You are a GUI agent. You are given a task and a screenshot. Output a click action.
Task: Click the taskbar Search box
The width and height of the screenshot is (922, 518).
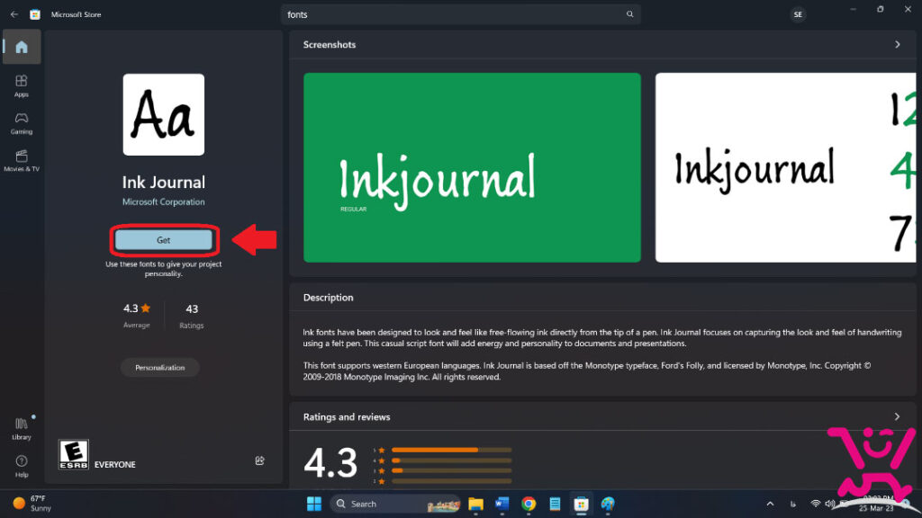pyautogui.click(x=395, y=504)
